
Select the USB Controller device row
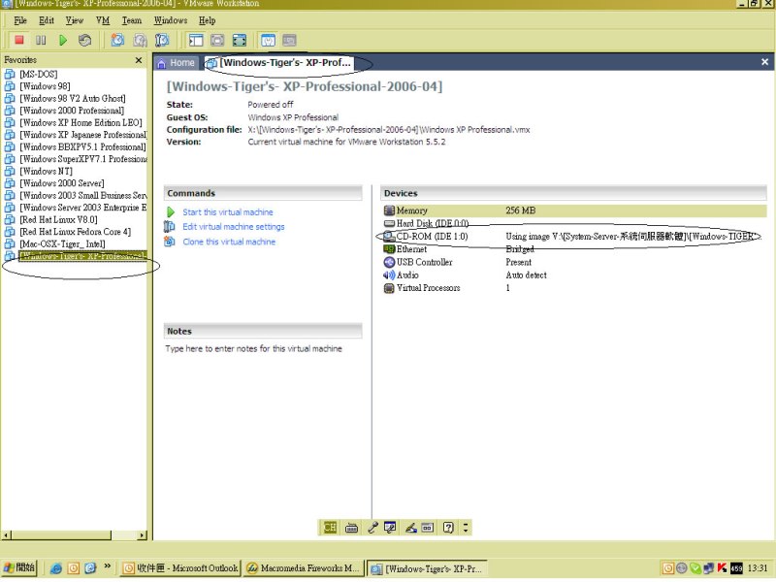click(574, 262)
